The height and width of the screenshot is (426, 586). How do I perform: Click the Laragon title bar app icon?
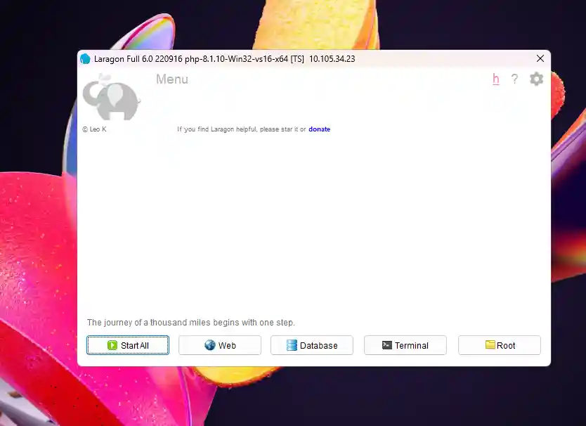[85, 59]
